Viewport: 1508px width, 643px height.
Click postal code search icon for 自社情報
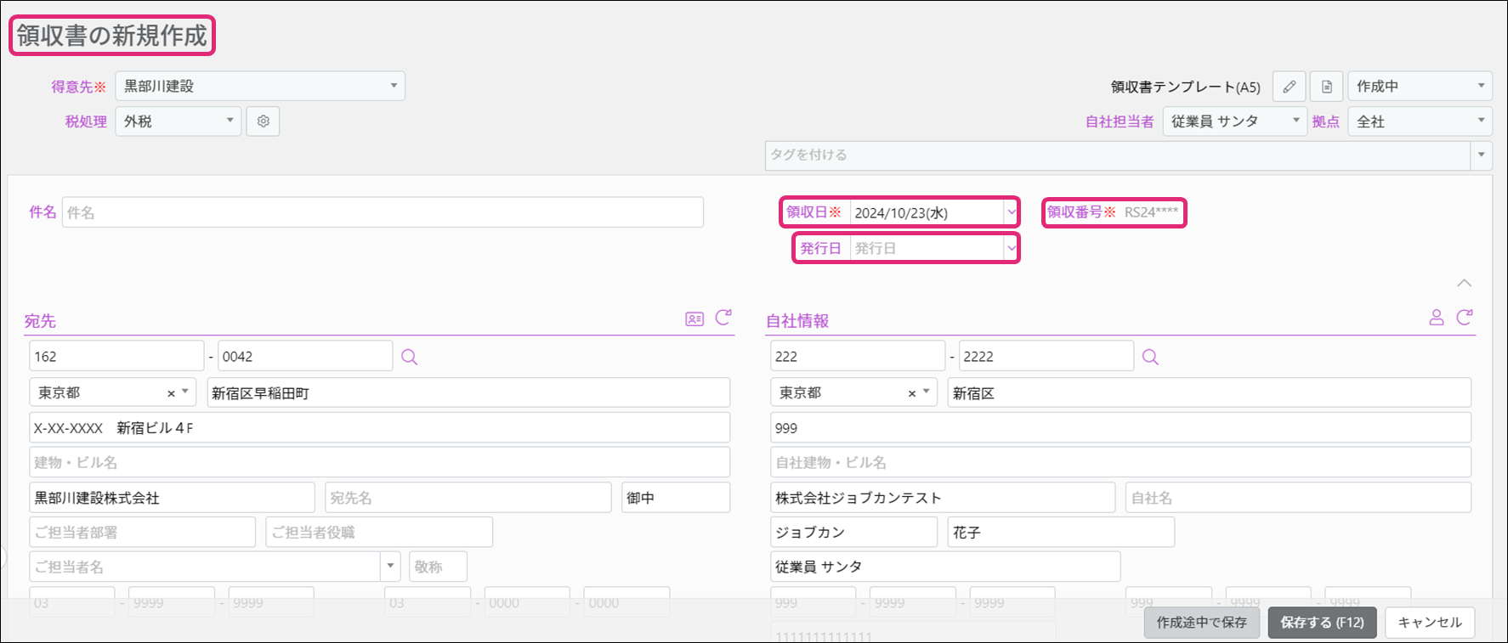click(1150, 357)
